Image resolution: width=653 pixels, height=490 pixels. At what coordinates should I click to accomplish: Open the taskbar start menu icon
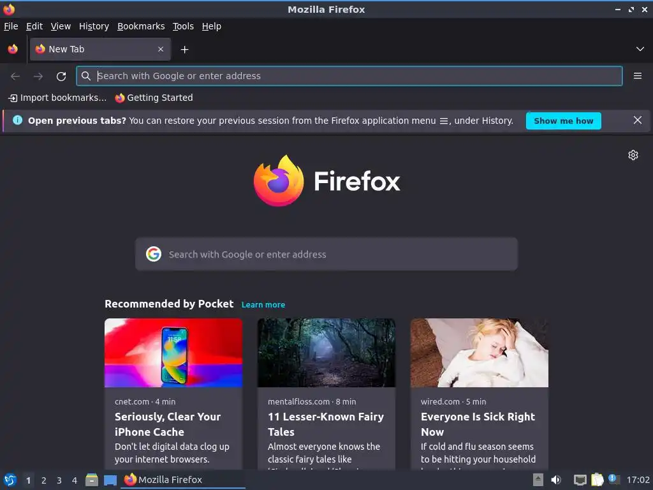tap(10, 480)
